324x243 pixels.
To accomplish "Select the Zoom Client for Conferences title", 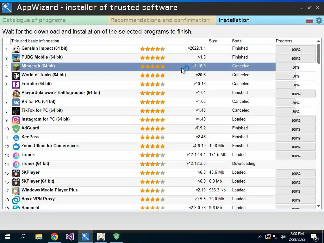I will (x=50, y=146).
